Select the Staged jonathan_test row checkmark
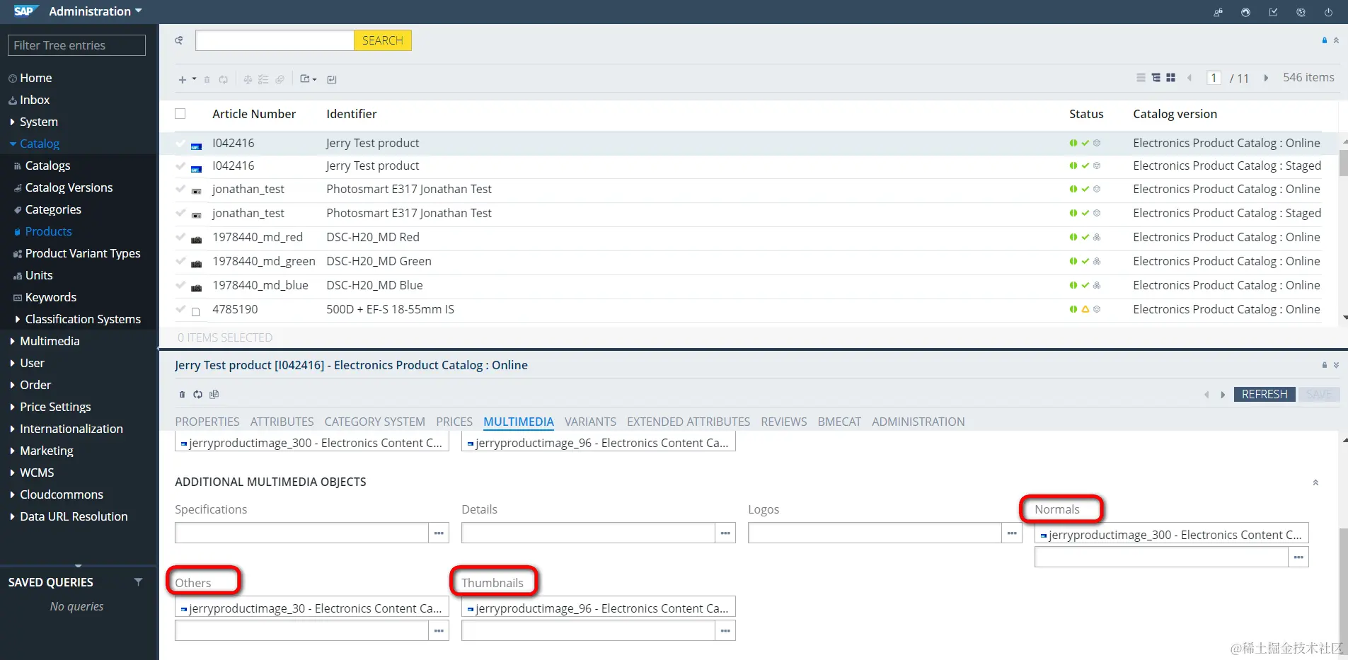Image resolution: width=1348 pixels, height=660 pixels. [x=180, y=213]
